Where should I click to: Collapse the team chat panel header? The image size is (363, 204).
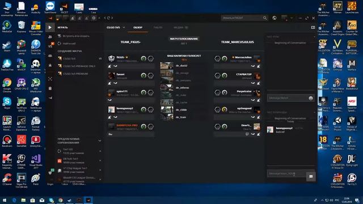click(x=314, y=112)
